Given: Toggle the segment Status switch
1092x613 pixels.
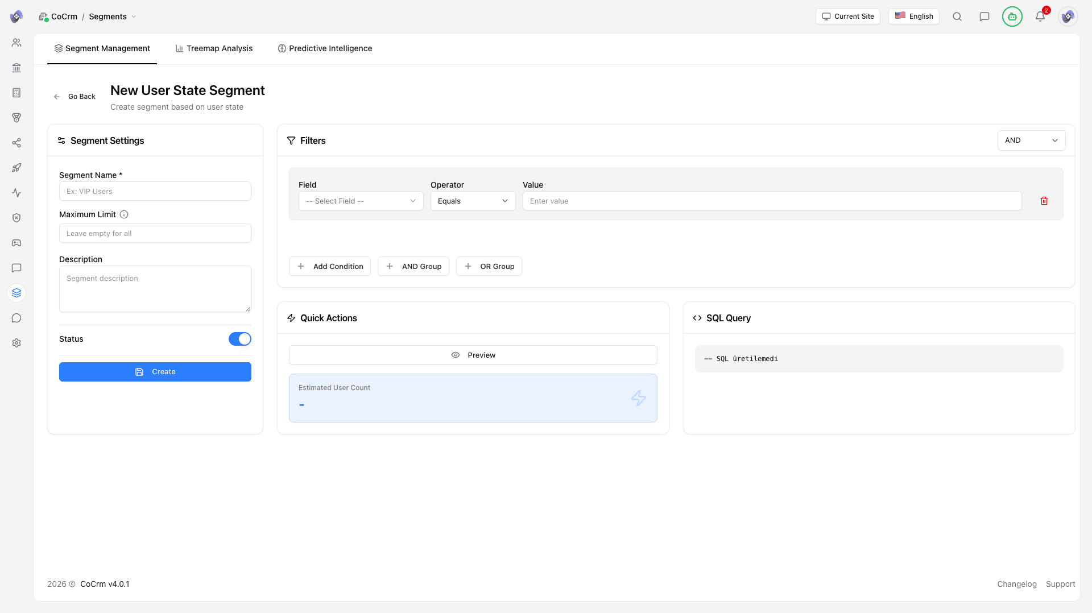Looking at the screenshot, I should [x=239, y=339].
